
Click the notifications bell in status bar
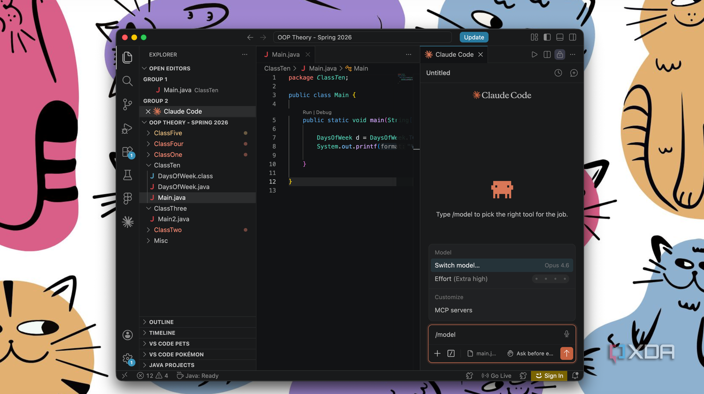point(575,376)
